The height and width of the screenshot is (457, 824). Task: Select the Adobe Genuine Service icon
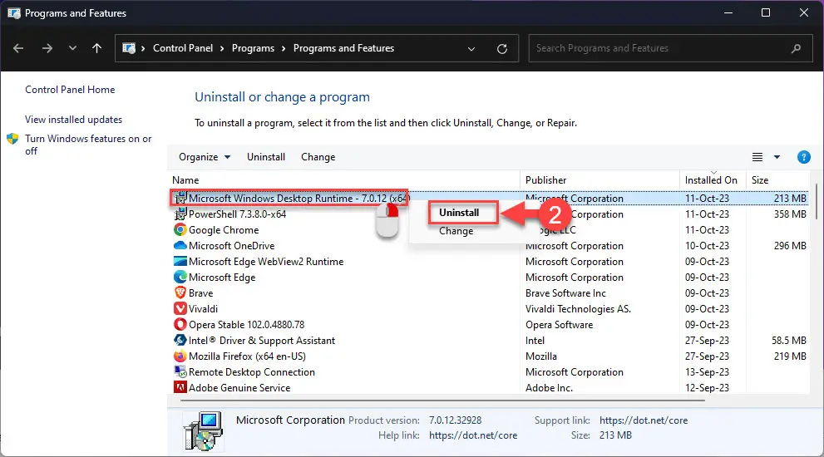[180, 387]
